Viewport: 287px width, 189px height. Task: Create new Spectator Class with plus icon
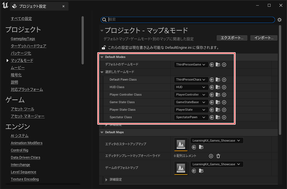(224, 117)
